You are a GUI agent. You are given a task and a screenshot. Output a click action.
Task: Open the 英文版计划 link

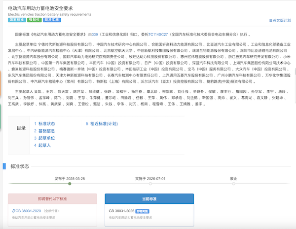pos(282,21)
